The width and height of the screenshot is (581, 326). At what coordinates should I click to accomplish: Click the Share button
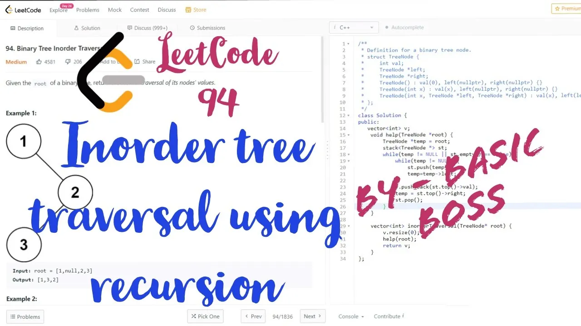(x=145, y=62)
